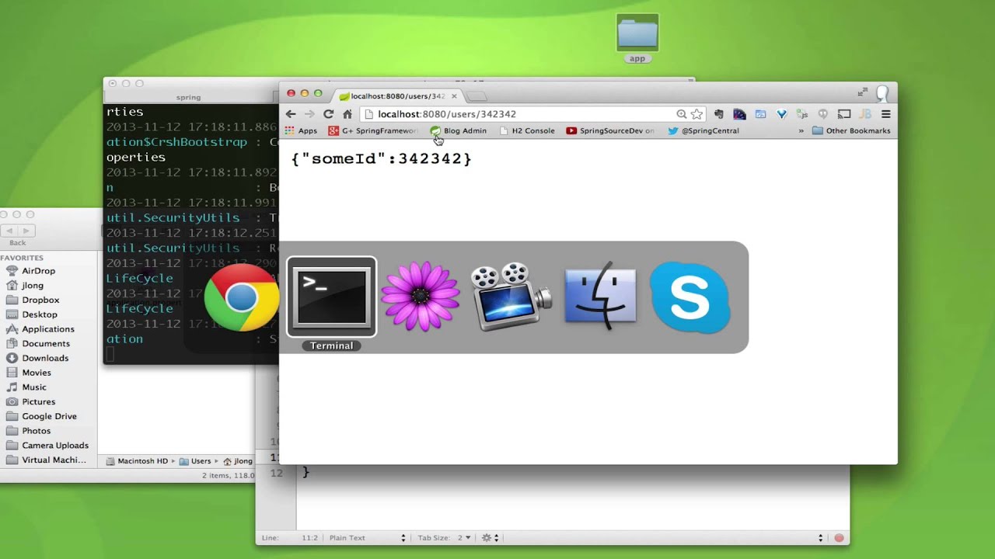Click Back button in Finder toolbar
Image resolution: width=995 pixels, height=559 pixels.
8,231
